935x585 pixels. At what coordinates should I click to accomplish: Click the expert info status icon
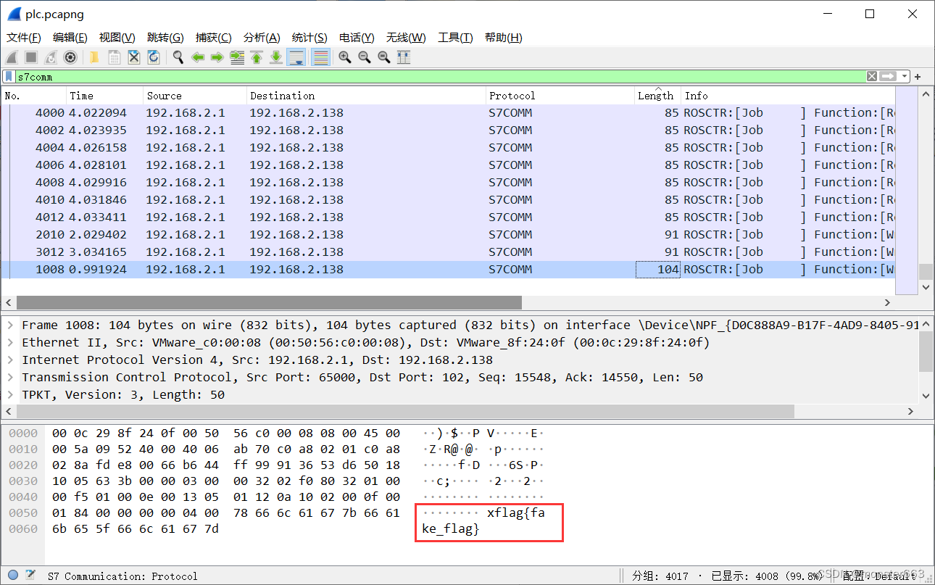pos(12,576)
